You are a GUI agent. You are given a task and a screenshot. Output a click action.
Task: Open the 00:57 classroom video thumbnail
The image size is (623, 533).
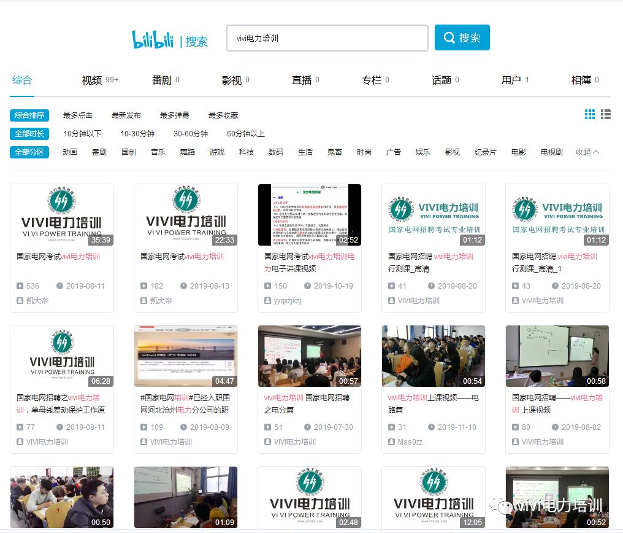pos(310,356)
